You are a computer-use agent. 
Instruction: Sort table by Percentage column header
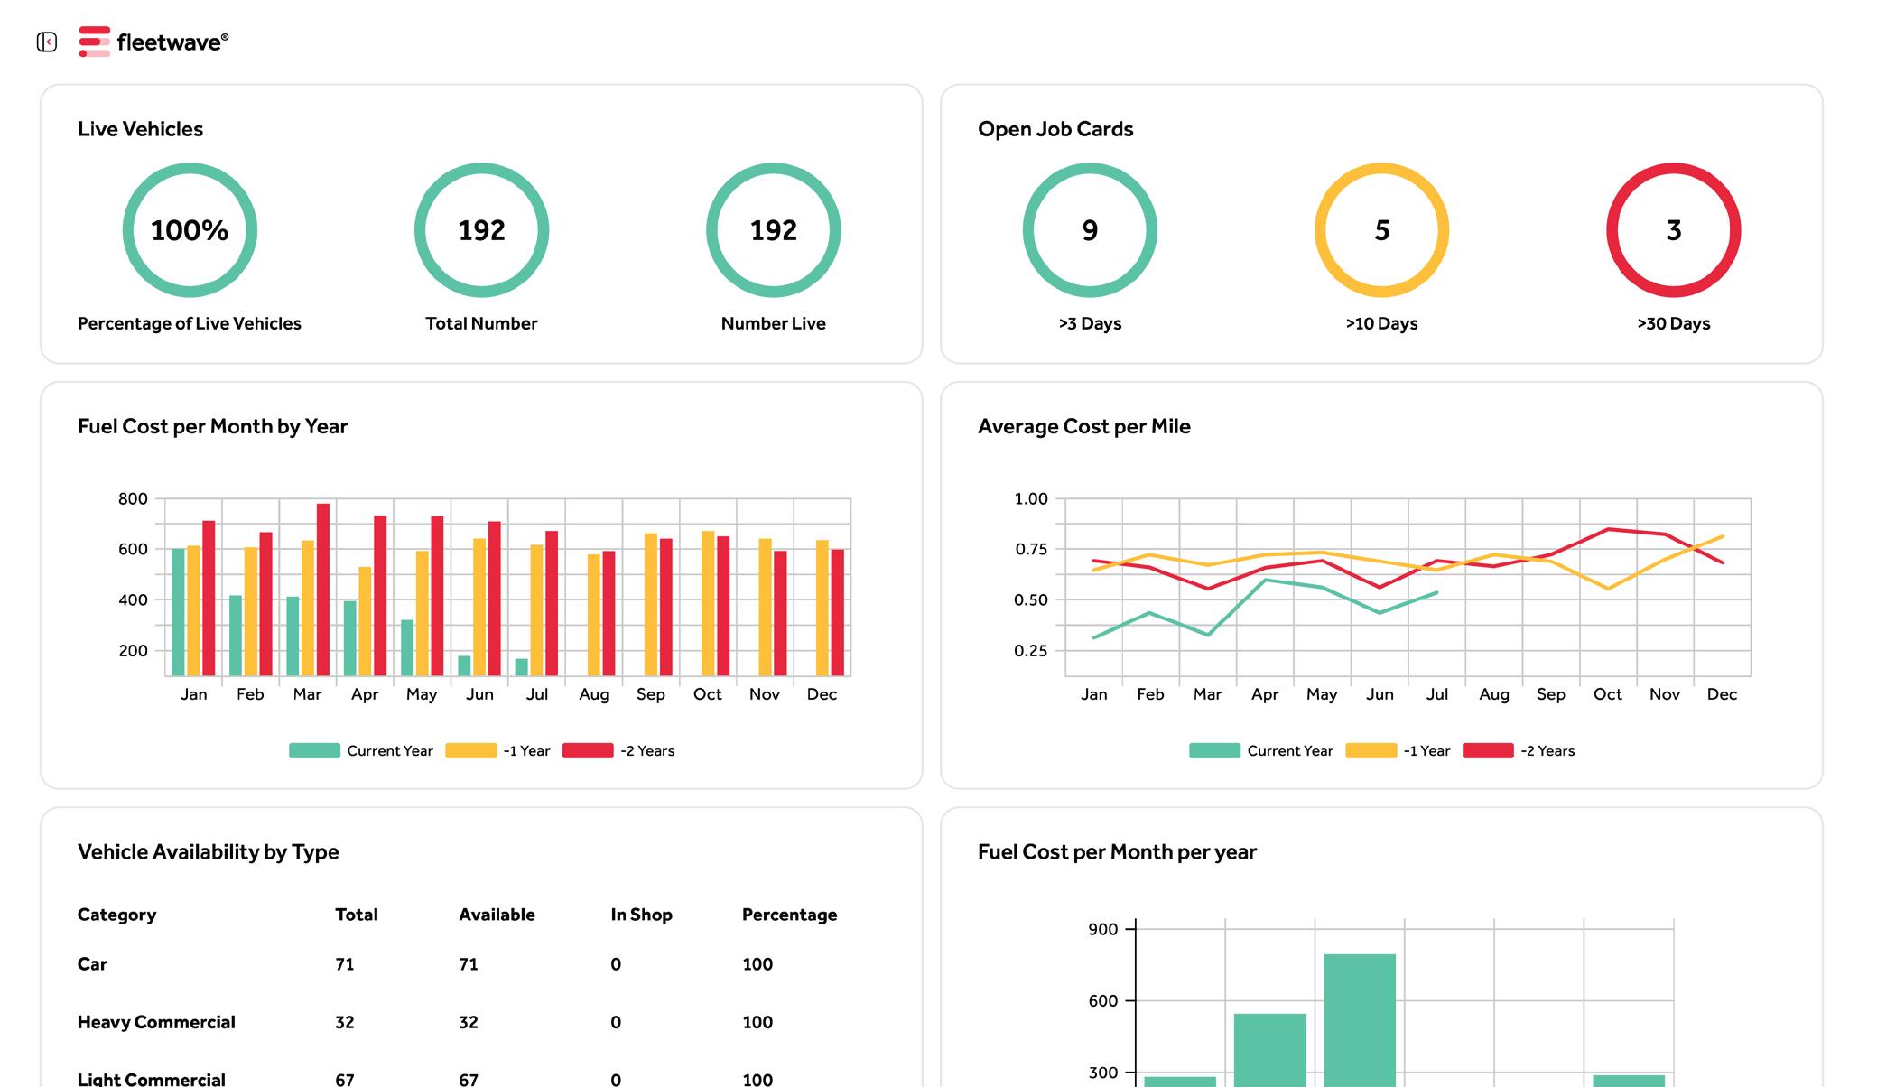pyautogui.click(x=789, y=915)
